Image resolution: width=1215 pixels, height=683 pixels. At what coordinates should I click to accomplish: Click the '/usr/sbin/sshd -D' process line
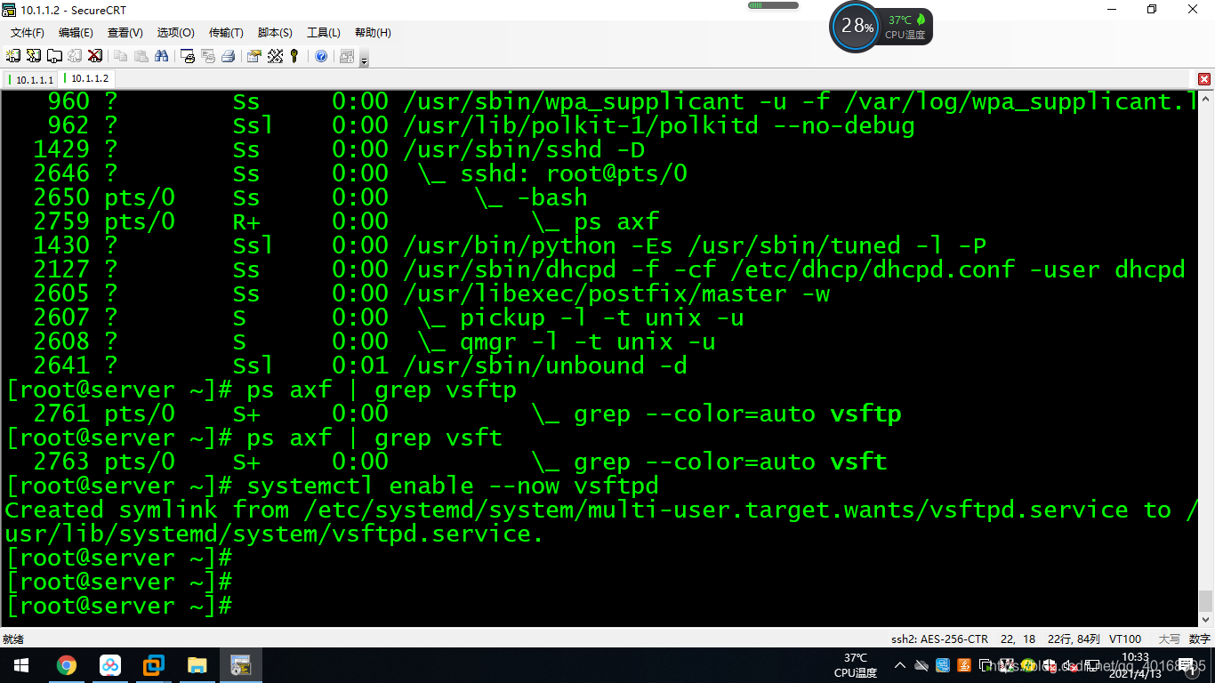pyautogui.click(x=524, y=149)
